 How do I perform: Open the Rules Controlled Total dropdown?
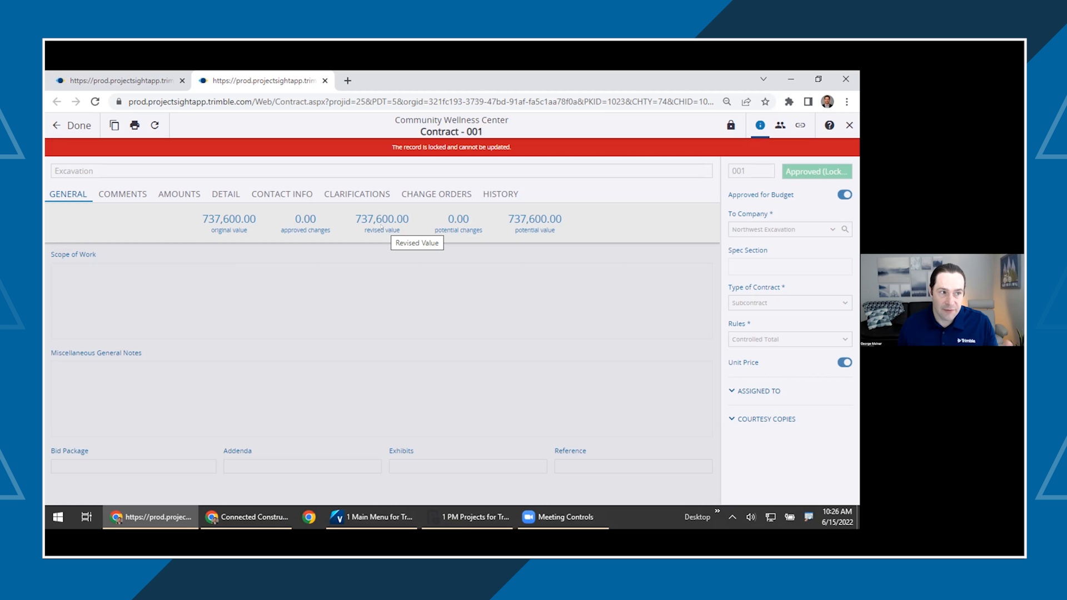(x=789, y=339)
